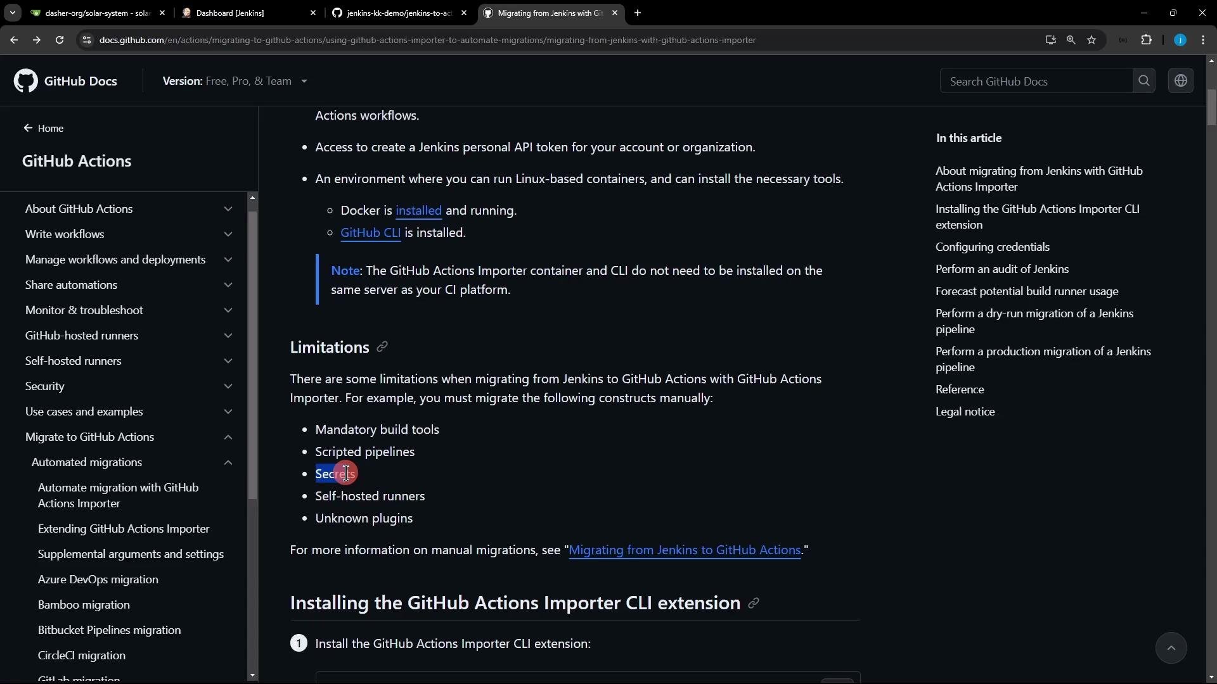This screenshot has width=1217, height=684.
Task: Open Automate migration with GitHub Actions Importer
Action: point(119,495)
